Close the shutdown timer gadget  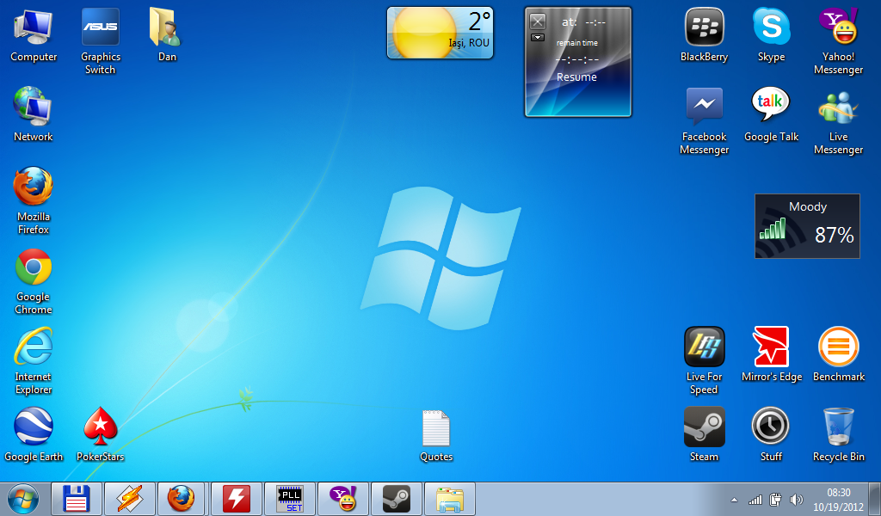(x=538, y=21)
